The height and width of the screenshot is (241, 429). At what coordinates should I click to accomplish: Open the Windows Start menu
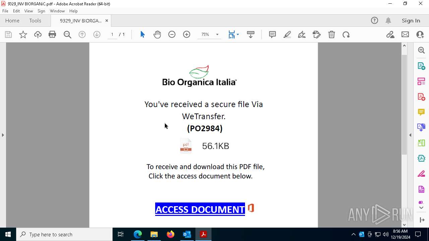[8, 234]
